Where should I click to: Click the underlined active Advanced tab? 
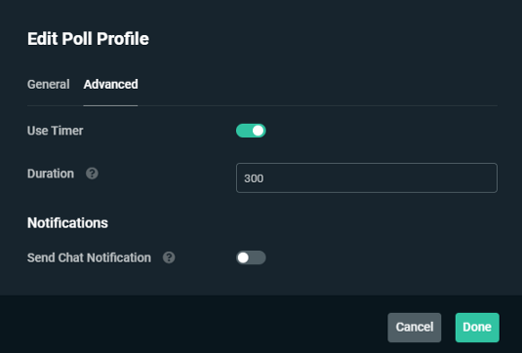click(110, 85)
